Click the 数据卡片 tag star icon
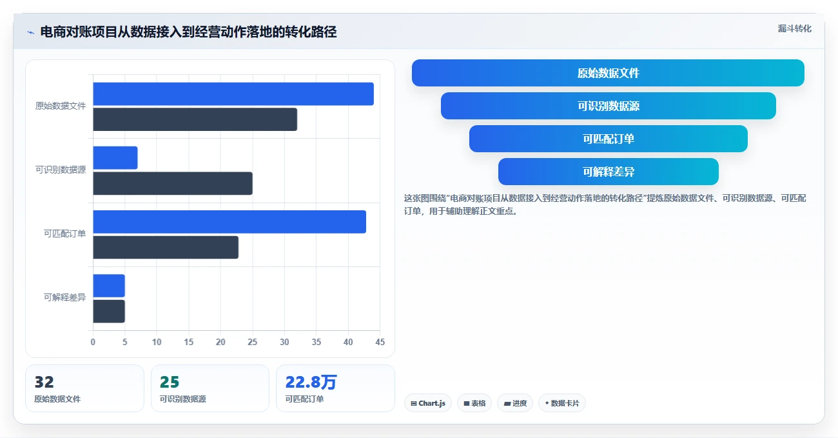 click(x=547, y=403)
